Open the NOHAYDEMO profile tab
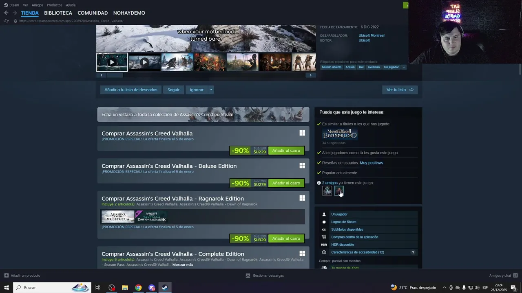Image resolution: width=522 pixels, height=293 pixels. [129, 13]
